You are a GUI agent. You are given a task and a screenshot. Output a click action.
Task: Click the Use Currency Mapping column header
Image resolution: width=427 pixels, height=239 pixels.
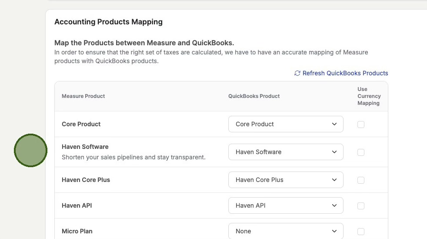(x=369, y=96)
